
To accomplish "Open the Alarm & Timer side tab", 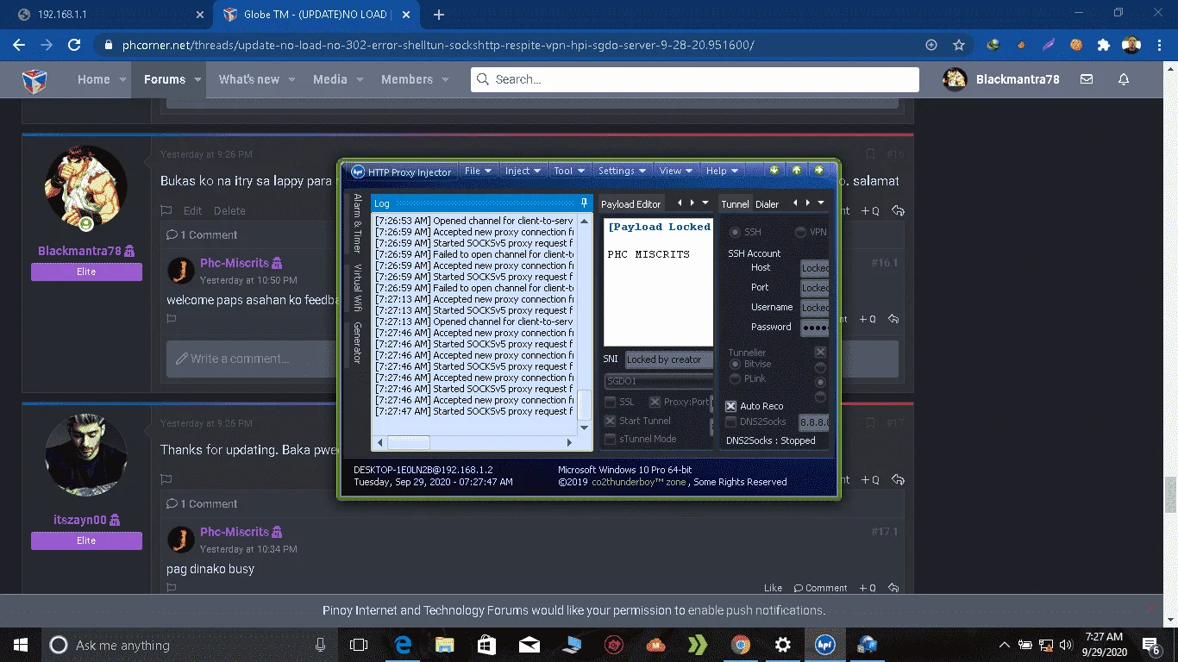I will coord(357,223).
